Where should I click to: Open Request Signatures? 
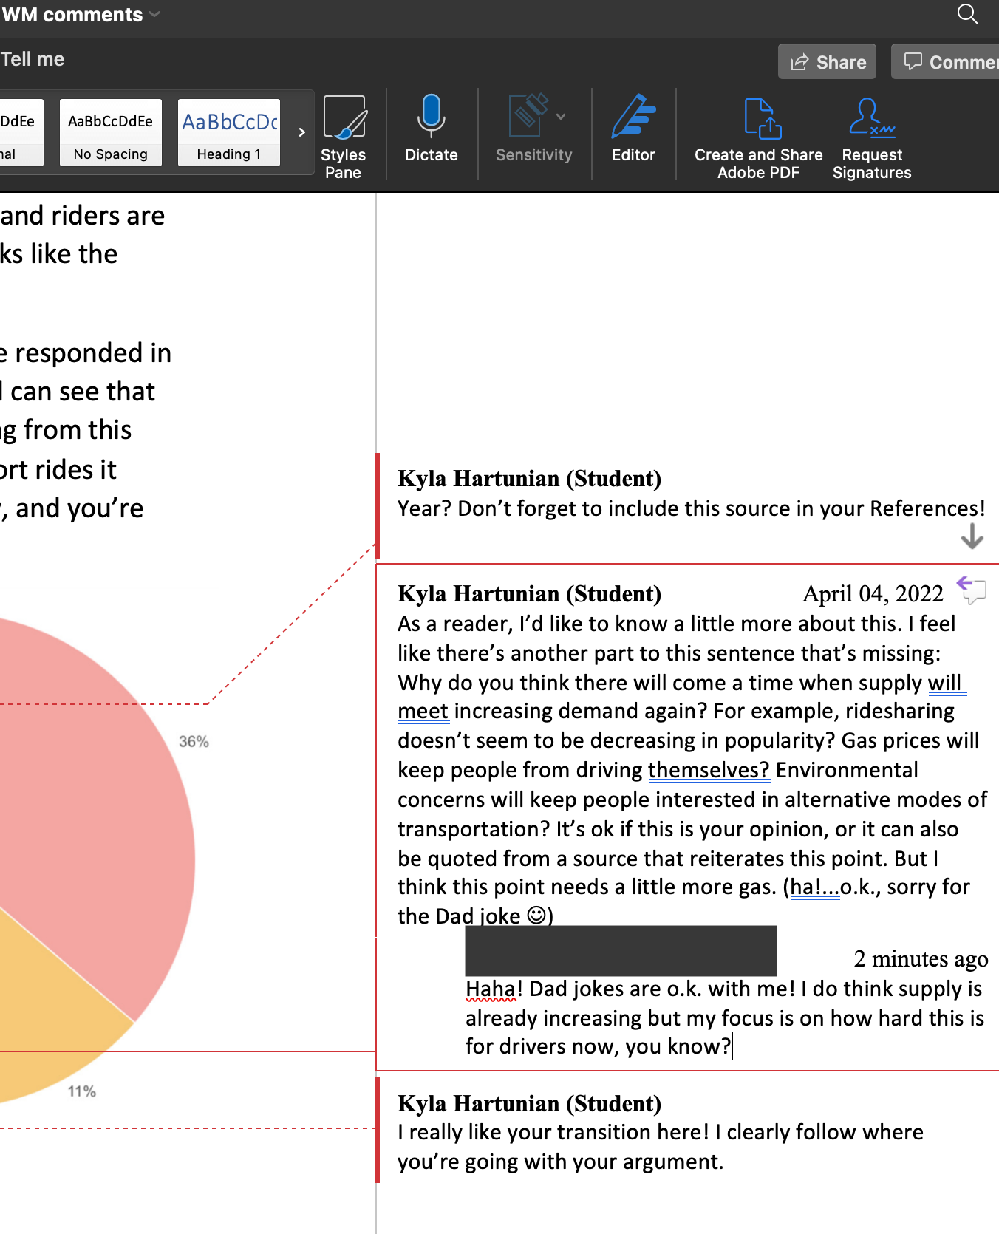pos(872,139)
